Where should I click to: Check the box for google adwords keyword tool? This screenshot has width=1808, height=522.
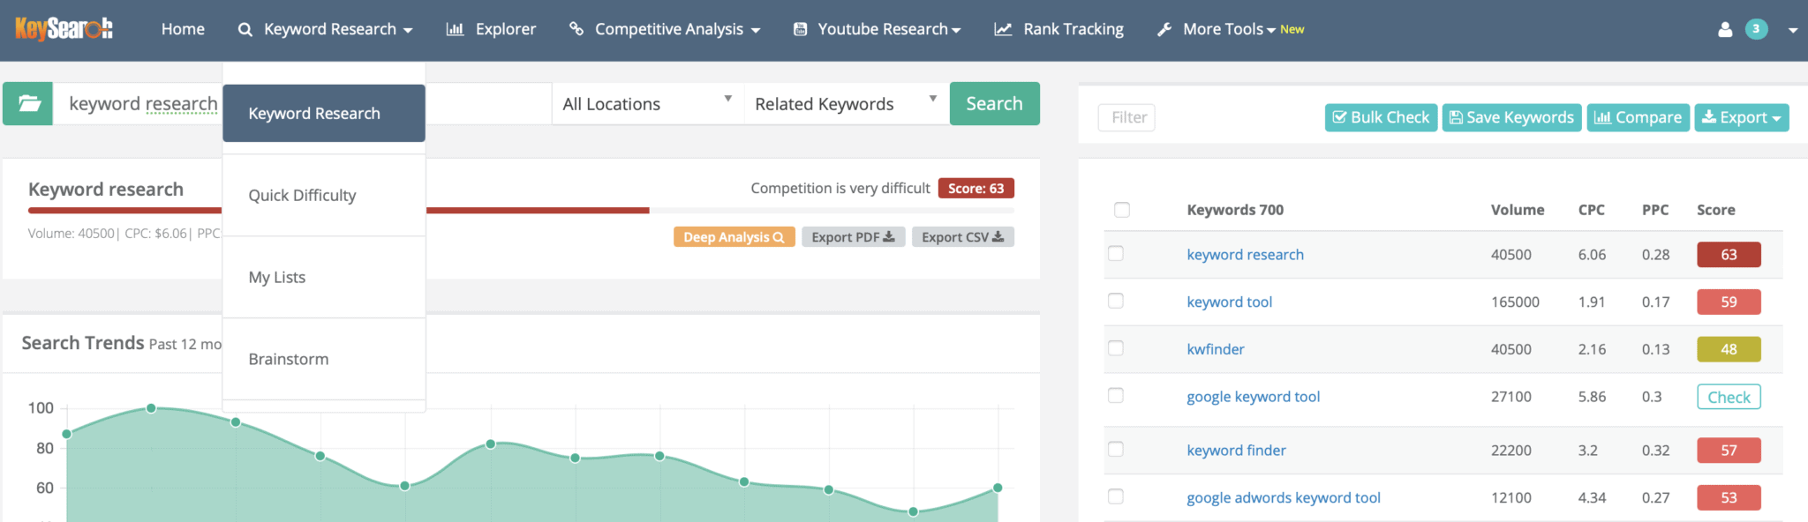point(1116,497)
